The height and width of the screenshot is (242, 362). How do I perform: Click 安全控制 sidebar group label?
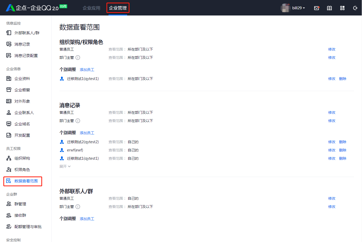pyautogui.click(x=13, y=240)
